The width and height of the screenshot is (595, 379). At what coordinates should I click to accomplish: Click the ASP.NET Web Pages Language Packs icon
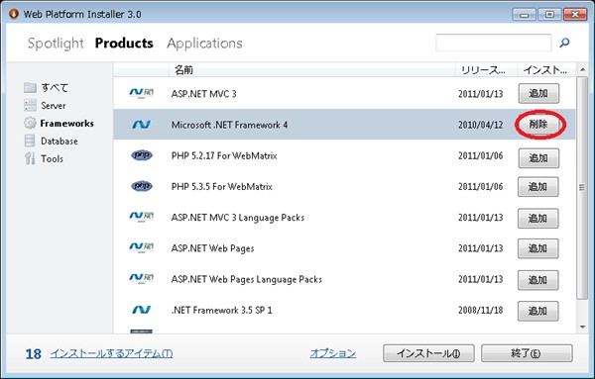pyautogui.click(x=141, y=279)
